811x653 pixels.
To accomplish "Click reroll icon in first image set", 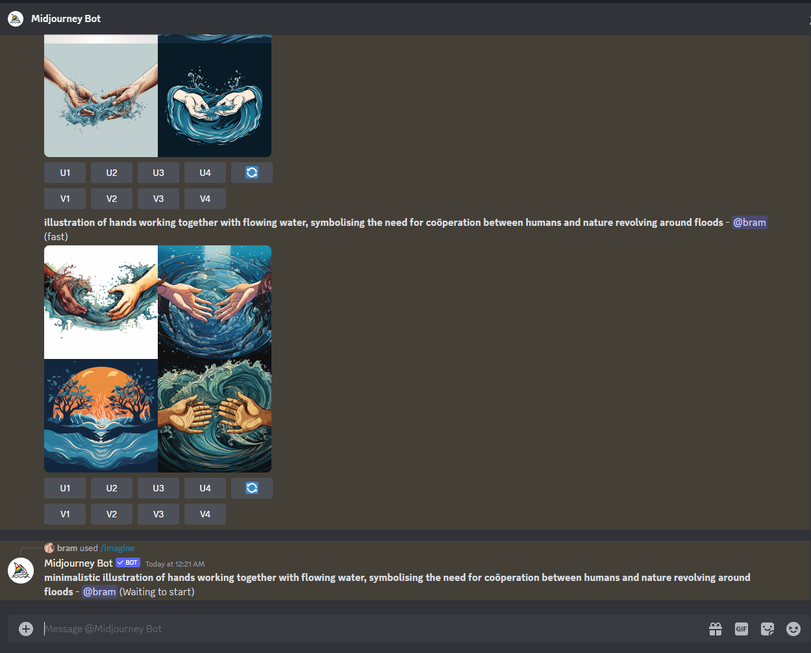I will 252,173.
